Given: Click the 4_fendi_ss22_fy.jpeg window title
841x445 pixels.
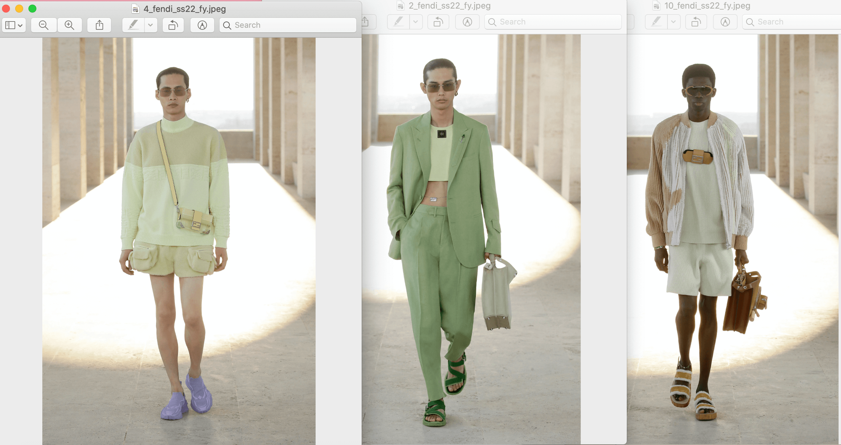Looking at the screenshot, I should [x=184, y=9].
